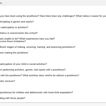Click the line about making, receiving, training stages
Viewport: 106px width, 106px height.
[38, 47]
